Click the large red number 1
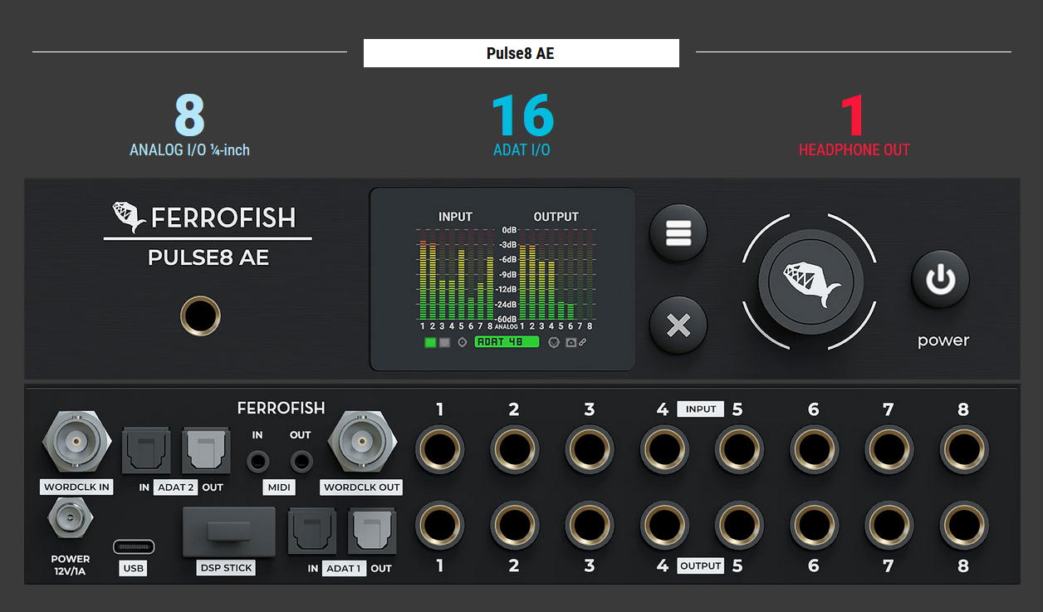The height and width of the screenshot is (612, 1043). point(852,115)
